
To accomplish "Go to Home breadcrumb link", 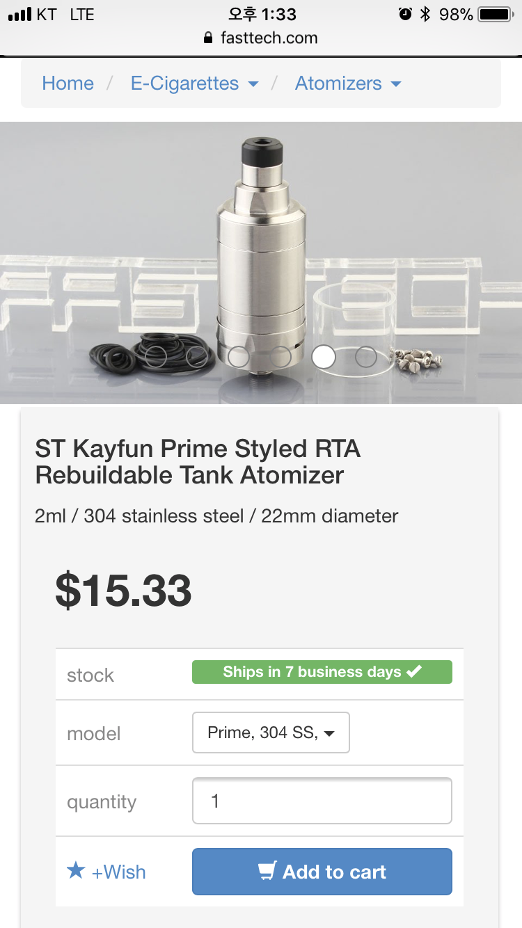I will tap(68, 83).
